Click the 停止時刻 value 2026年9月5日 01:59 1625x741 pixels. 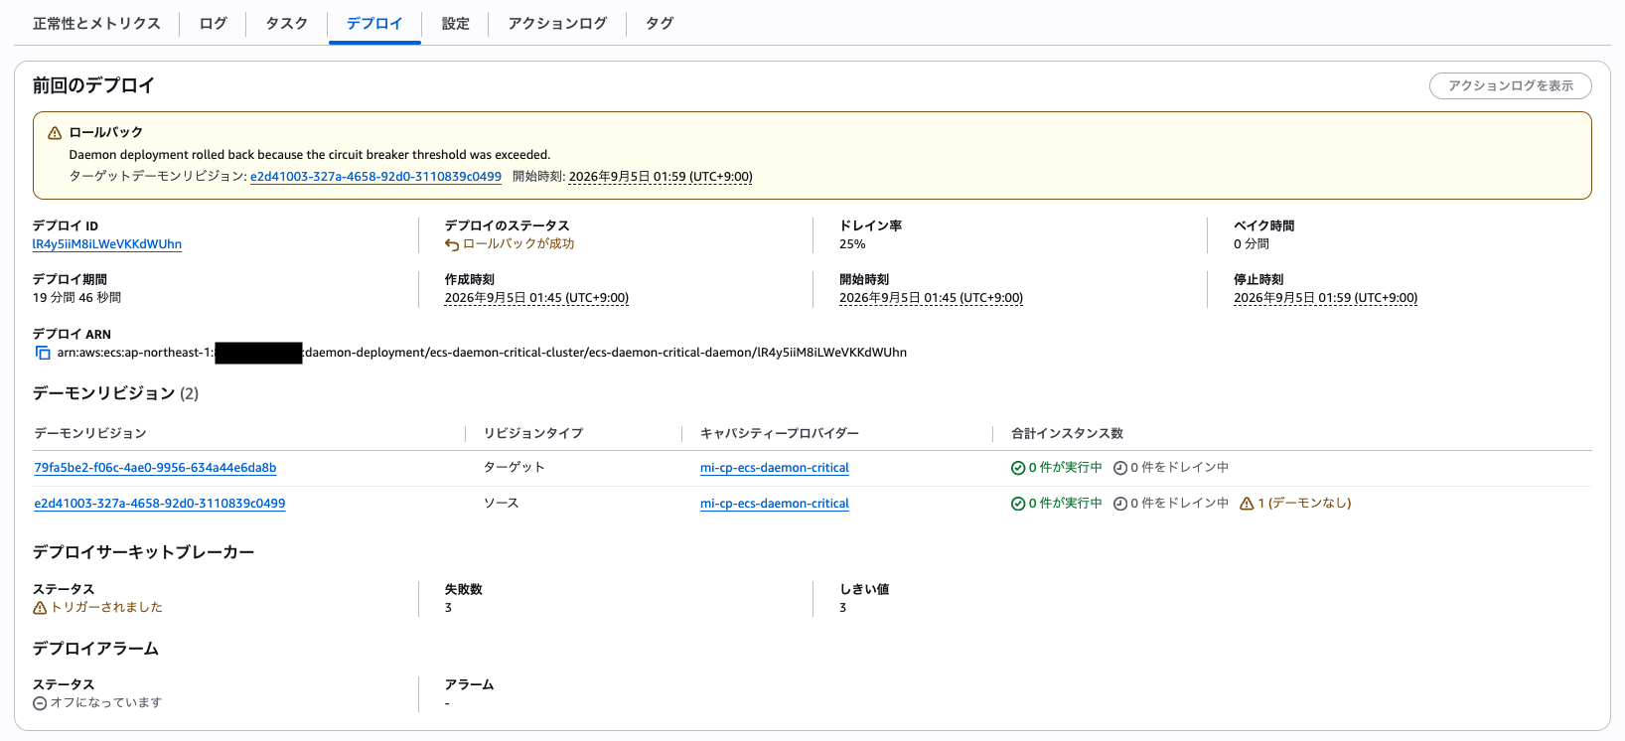coord(1325,298)
